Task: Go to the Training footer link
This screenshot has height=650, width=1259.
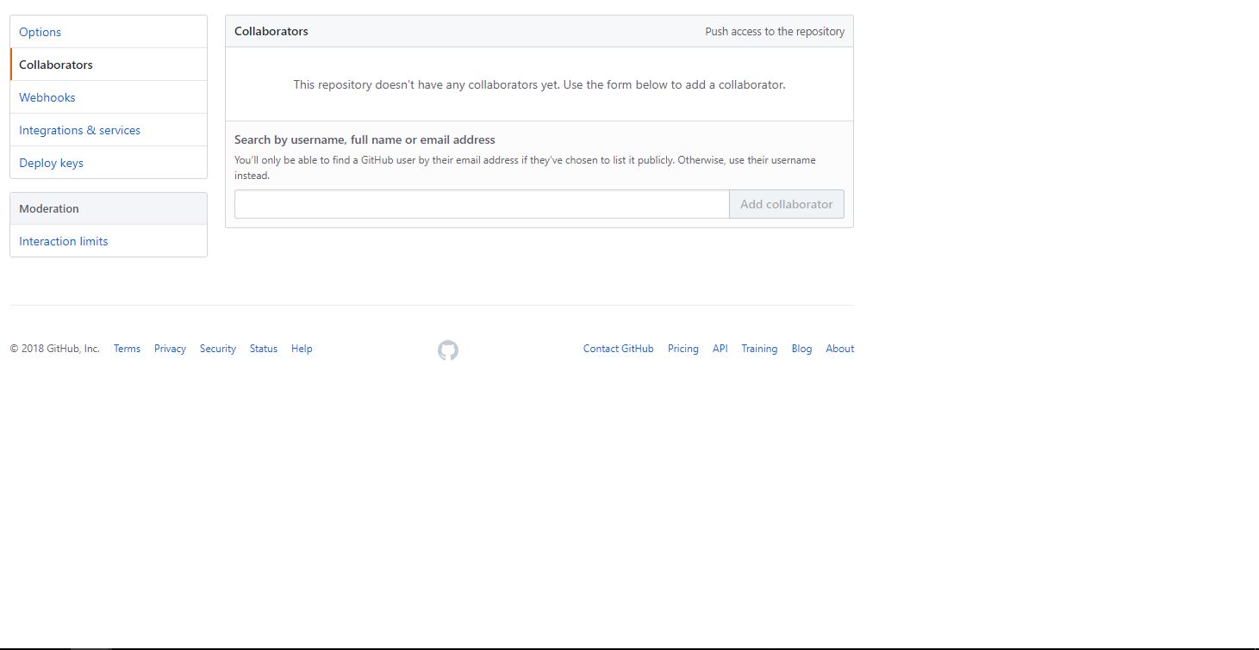Action: pyautogui.click(x=759, y=349)
